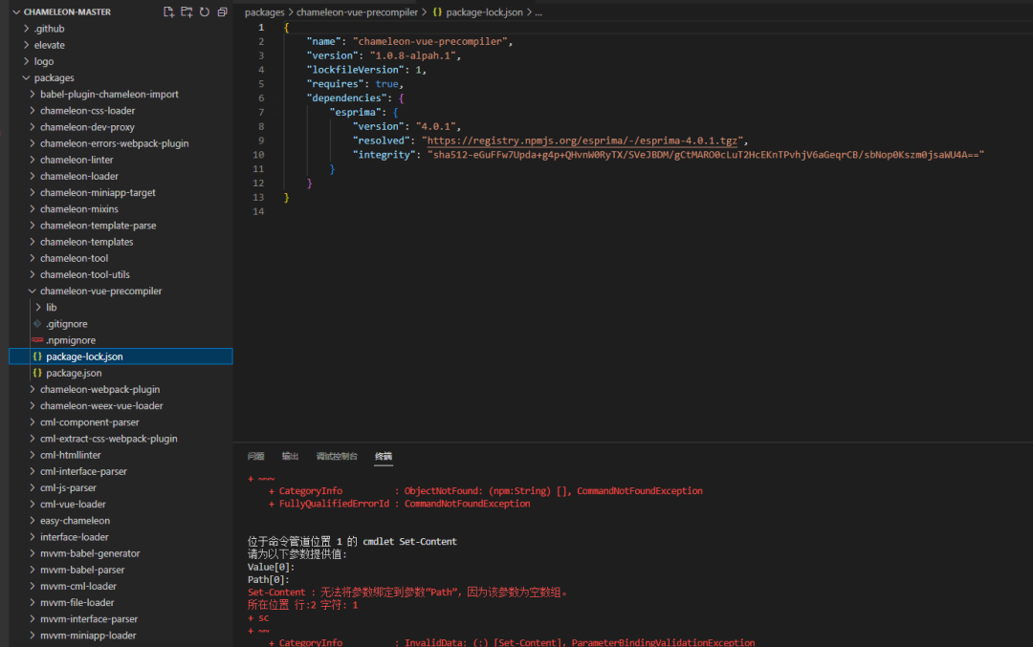Refresh the explorer tree
Image resolution: width=1033 pixels, height=647 pixels.
pos(205,11)
